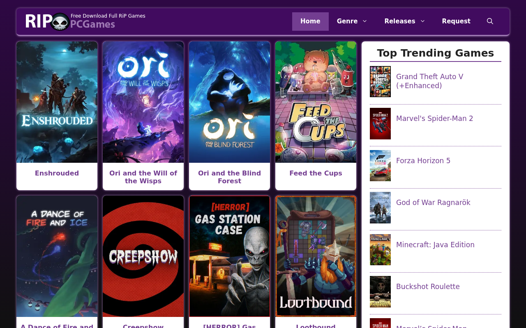Viewport: 526px width, 328px height.
Task: Click the Grand Theft Auto V (+Enhanced) link
Action: tap(430, 81)
